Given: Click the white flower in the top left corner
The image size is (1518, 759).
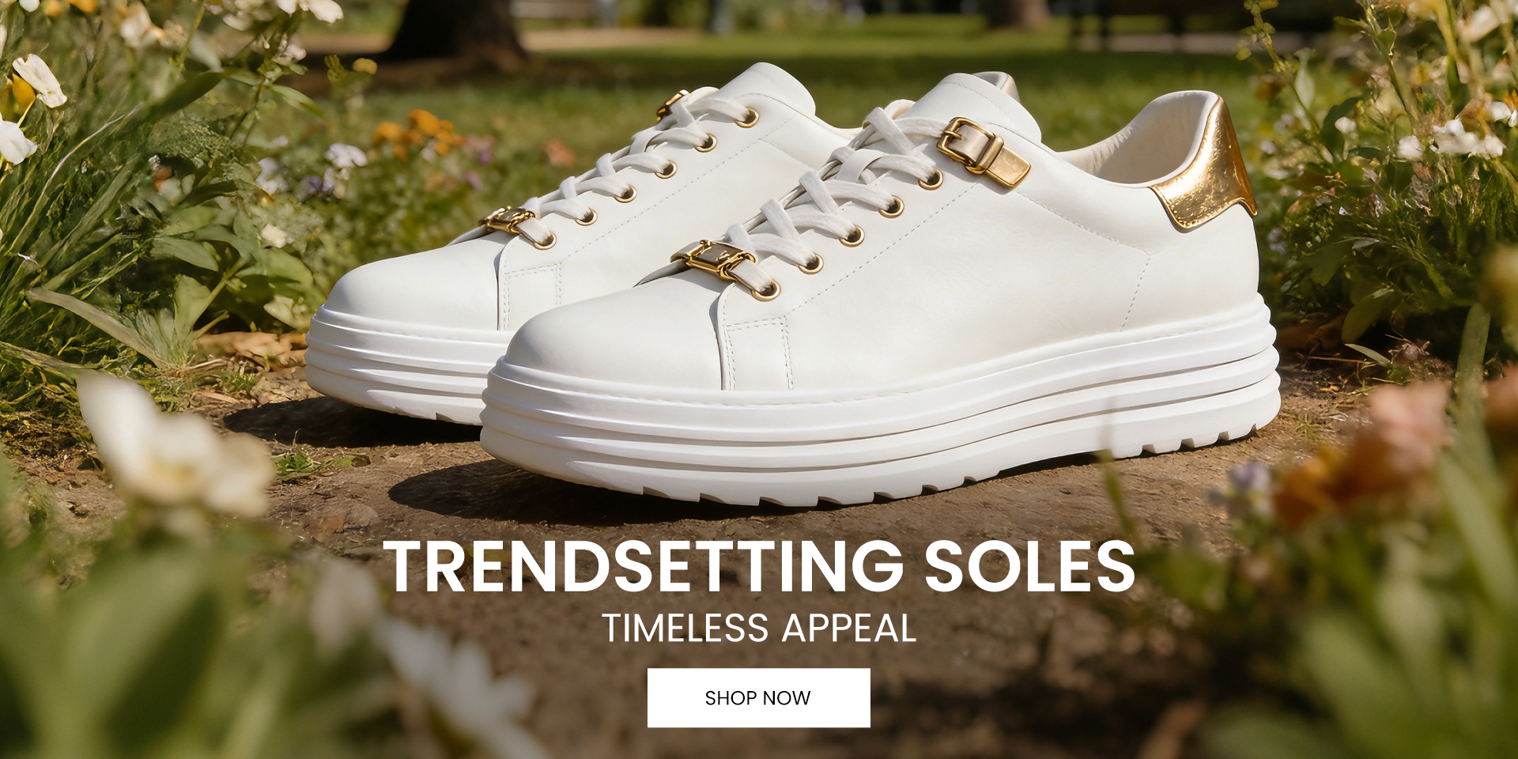Looking at the screenshot, I should tap(40, 80).
